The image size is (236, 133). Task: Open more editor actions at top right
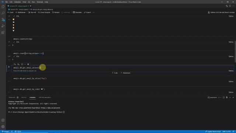[233, 6]
